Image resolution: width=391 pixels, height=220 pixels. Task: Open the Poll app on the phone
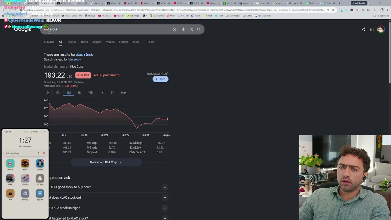[x=10, y=194]
